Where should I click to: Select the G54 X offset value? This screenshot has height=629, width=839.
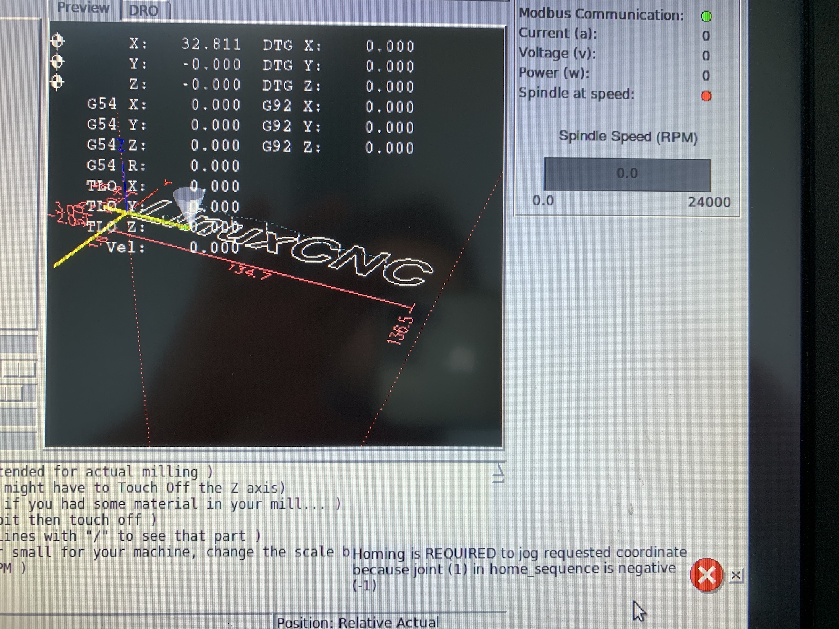(x=216, y=105)
